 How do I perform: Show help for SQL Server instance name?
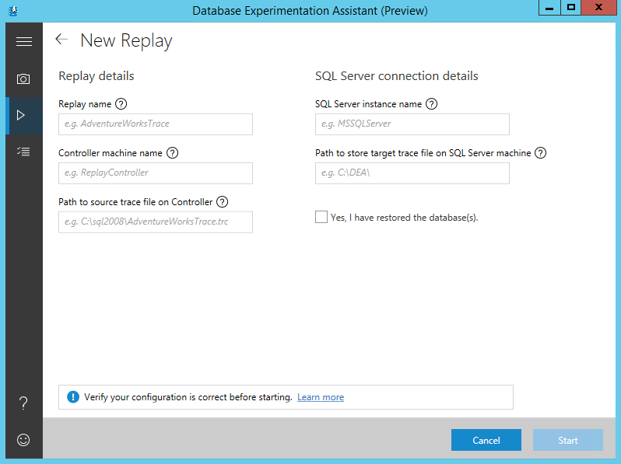pos(432,104)
